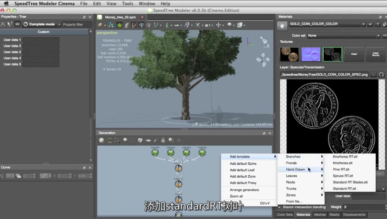Screen dimensions: 387x219
Task: Click the Detail Normal texture slot button
Action: pyautogui.click(x=375, y=54)
